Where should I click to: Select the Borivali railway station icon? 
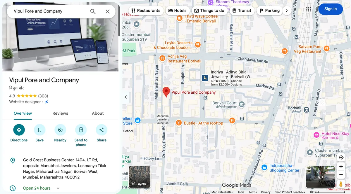[306, 110]
